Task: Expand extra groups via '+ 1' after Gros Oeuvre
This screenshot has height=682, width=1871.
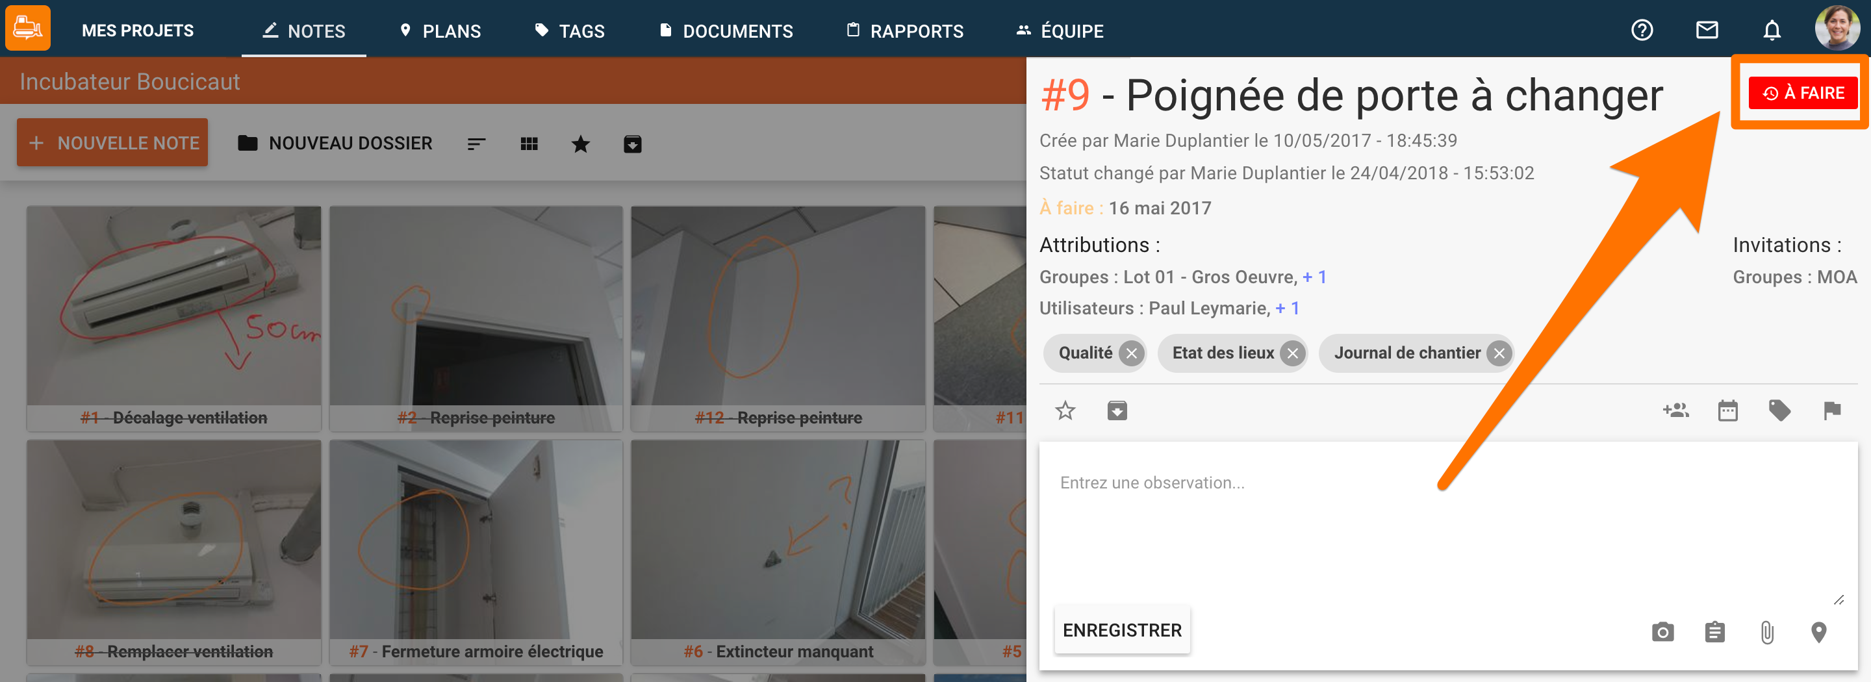Action: pos(1315,277)
